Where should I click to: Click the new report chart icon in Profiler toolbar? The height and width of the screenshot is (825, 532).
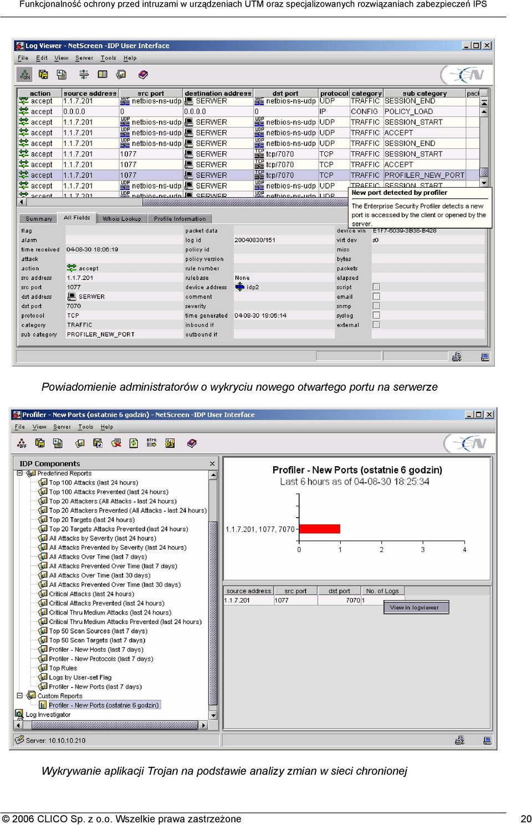click(x=80, y=443)
